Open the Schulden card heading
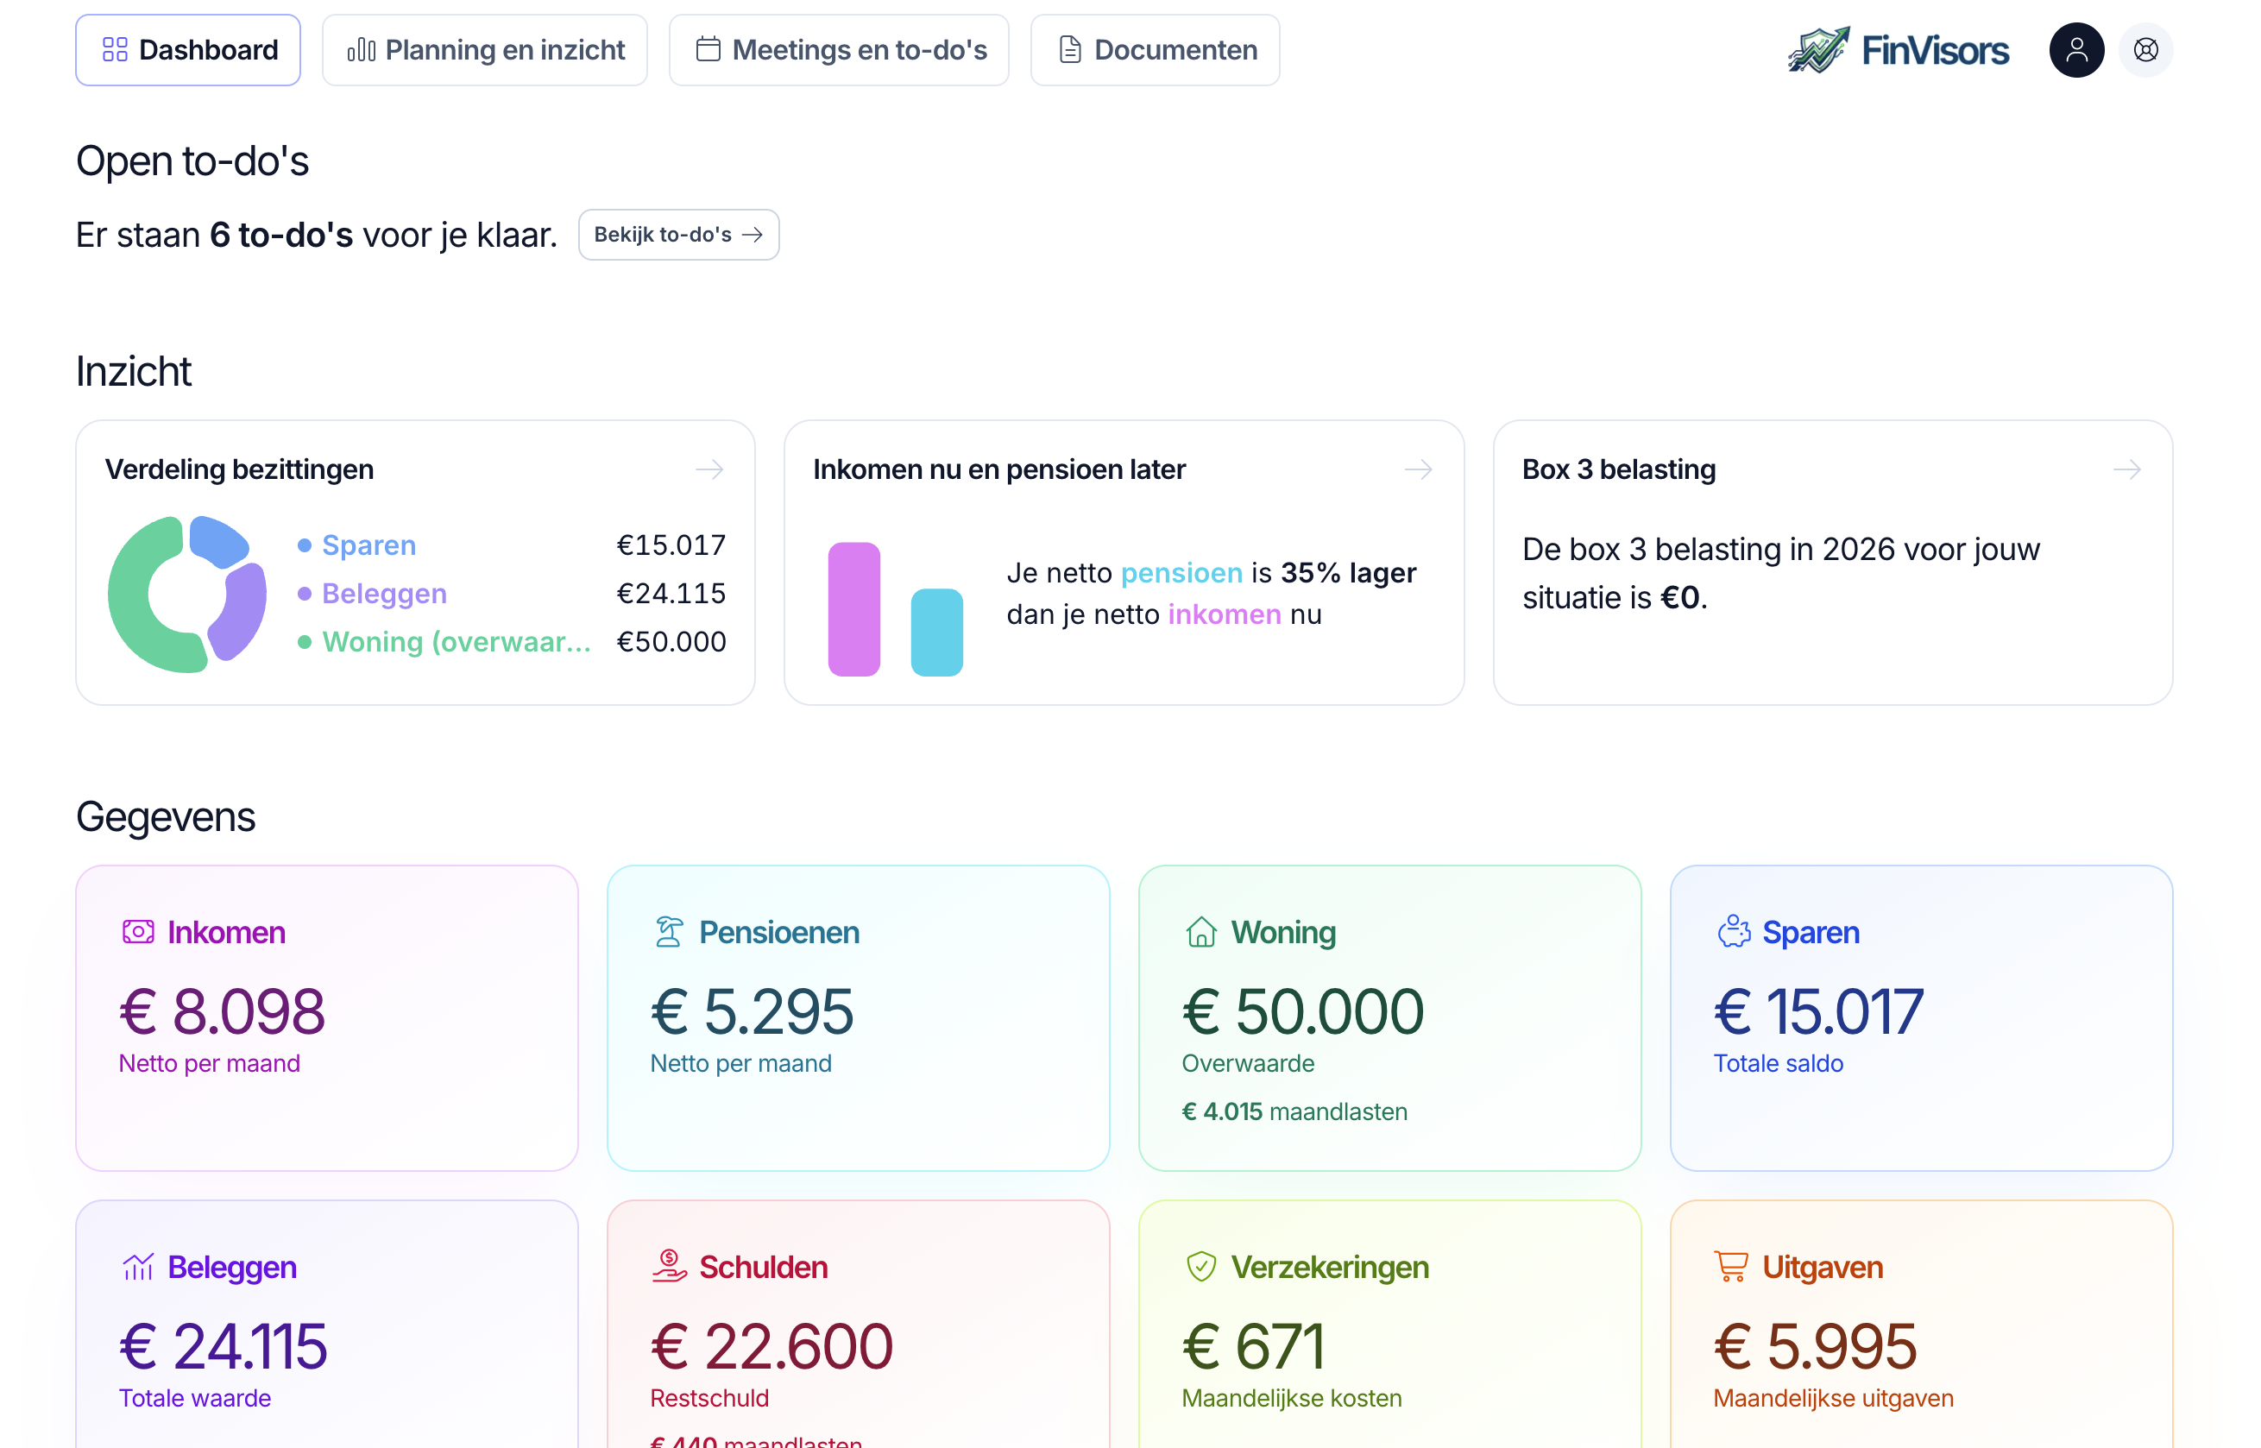 click(x=764, y=1267)
